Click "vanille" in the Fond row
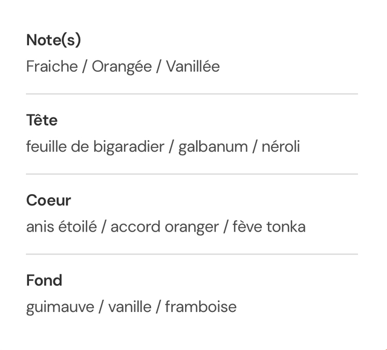 [129, 307]
